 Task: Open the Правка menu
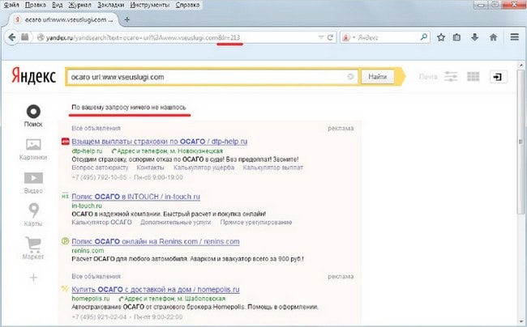click(x=36, y=5)
